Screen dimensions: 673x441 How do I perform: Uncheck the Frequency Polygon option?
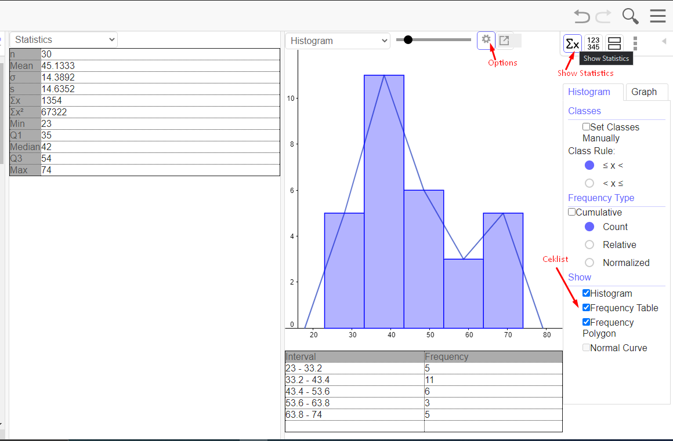586,322
